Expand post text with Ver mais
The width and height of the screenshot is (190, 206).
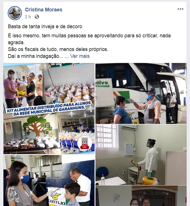click(x=80, y=56)
